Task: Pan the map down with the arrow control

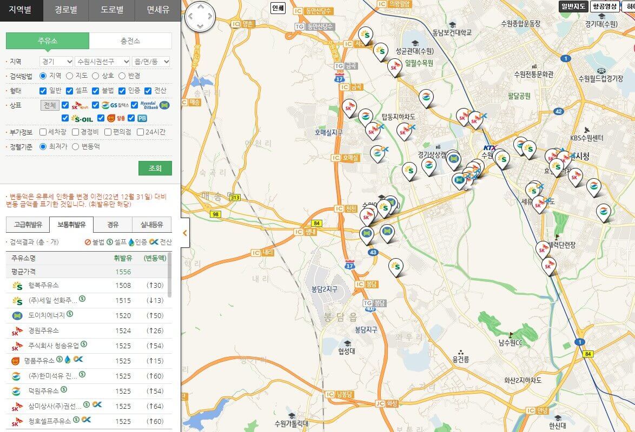Action: pos(200,26)
